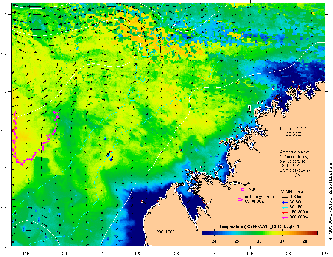Click the green middle of temperature colorbar
Viewport: 333px width, 257px height.
click(x=260, y=233)
